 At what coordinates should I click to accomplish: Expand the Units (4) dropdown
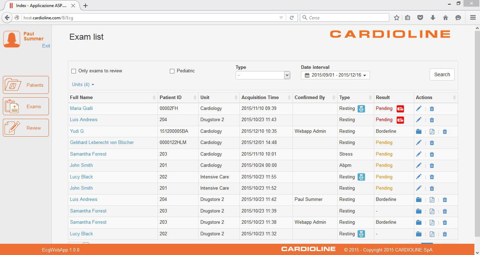click(x=83, y=84)
